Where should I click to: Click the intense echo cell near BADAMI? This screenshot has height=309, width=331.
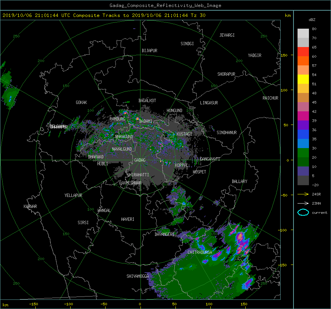click(x=138, y=119)
